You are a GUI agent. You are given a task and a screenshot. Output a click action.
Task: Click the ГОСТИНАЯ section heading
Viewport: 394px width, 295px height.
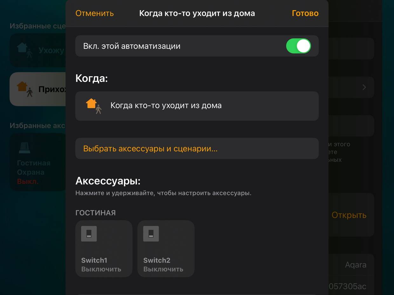click(95, 213)
